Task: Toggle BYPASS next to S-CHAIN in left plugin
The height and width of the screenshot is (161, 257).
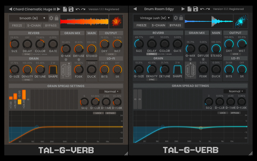Action: pos(51,25)
